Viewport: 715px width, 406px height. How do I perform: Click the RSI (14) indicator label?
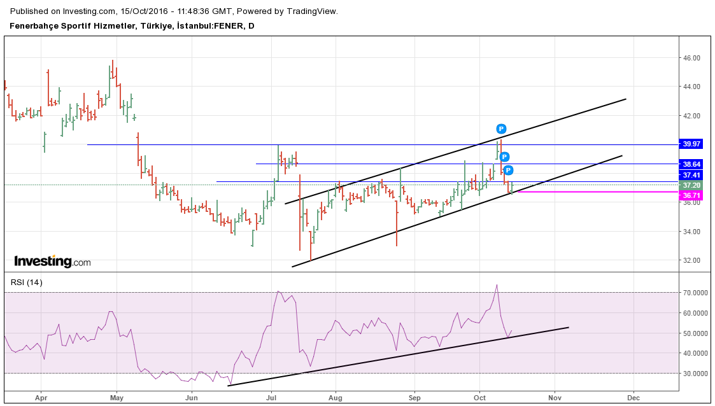pos(26,283)
